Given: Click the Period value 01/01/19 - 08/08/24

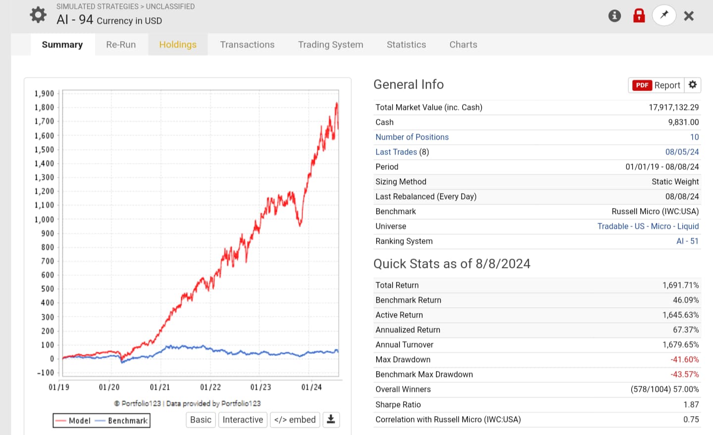Looking at the screenshot, I should tap(662, 167).
